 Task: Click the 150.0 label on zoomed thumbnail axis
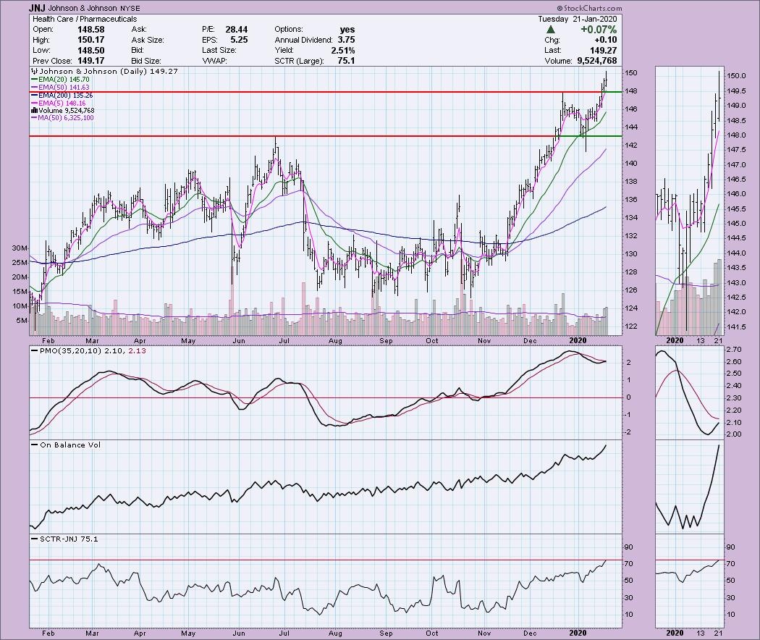[x=736, y=76]
